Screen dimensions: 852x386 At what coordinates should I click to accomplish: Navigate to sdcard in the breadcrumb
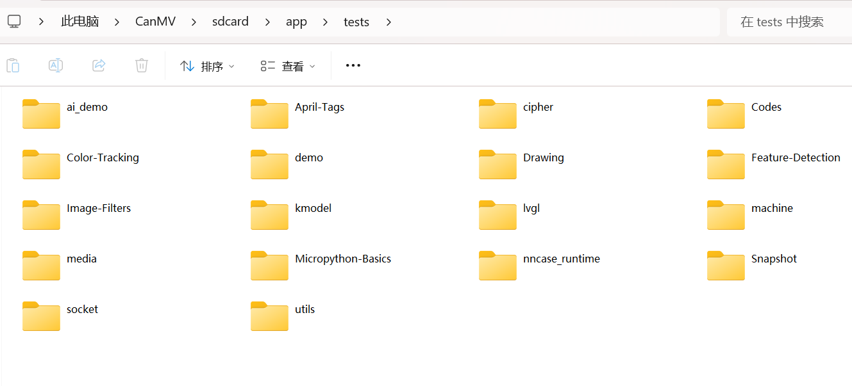[x=230, y=22]
